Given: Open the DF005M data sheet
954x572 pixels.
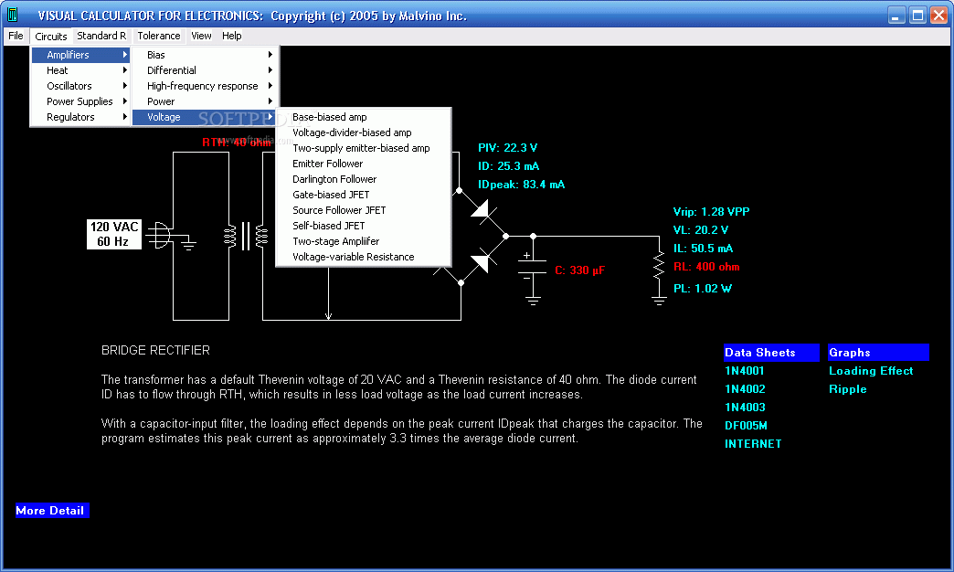Looking at the screenshot, I should [746, 426].
